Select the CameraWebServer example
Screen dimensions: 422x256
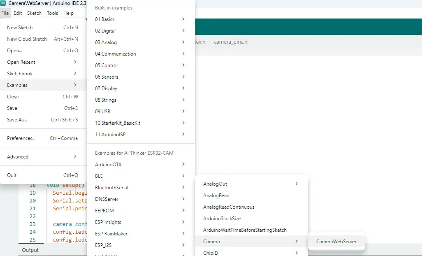[336, 242]
